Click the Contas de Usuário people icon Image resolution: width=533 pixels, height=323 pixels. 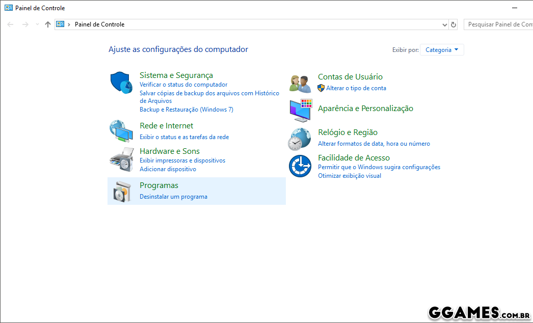(x=300, y=83)
